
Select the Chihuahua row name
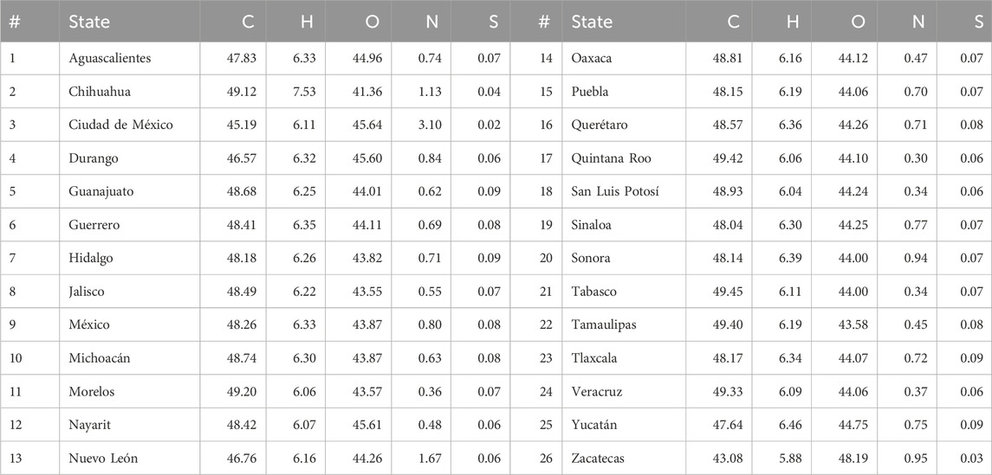coord(100,92)
